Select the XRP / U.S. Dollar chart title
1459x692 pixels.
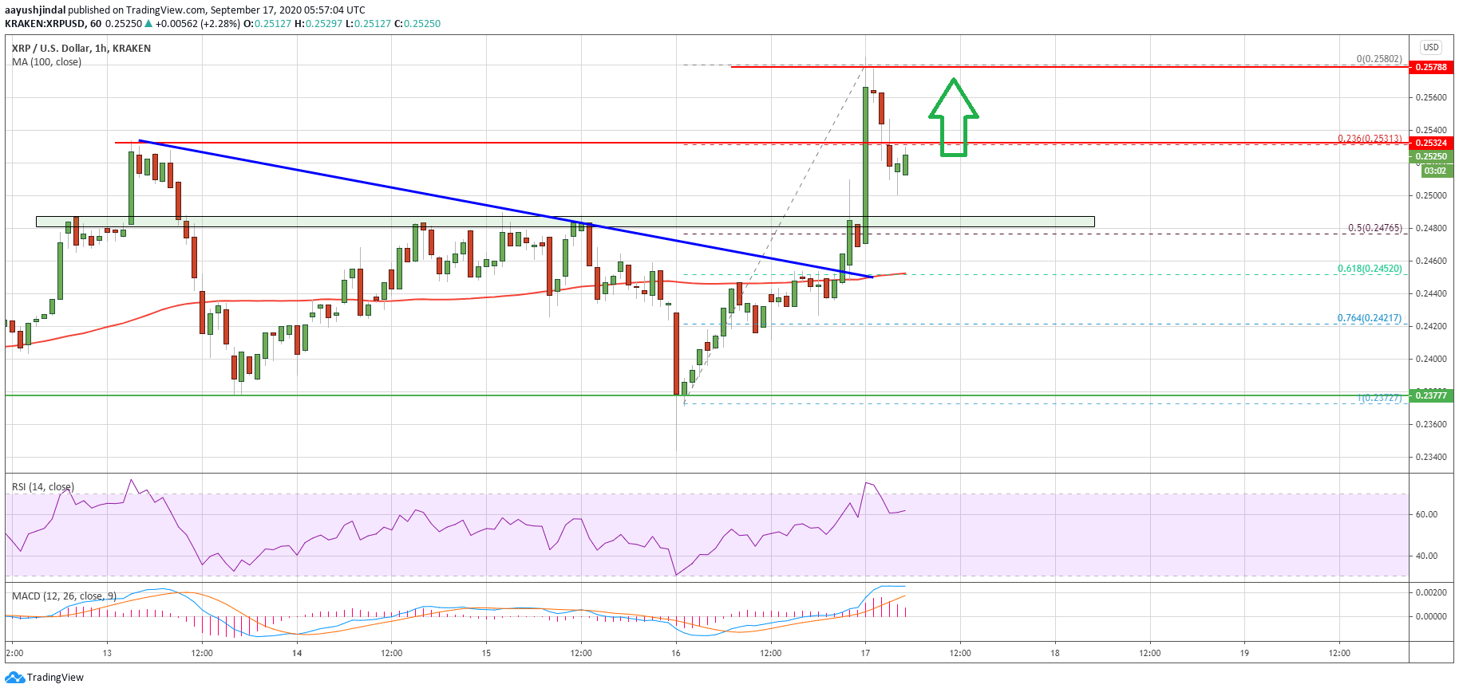pos(81,49)
